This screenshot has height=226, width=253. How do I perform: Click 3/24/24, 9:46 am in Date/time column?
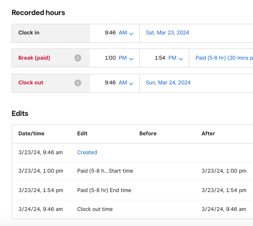(40, 209)
